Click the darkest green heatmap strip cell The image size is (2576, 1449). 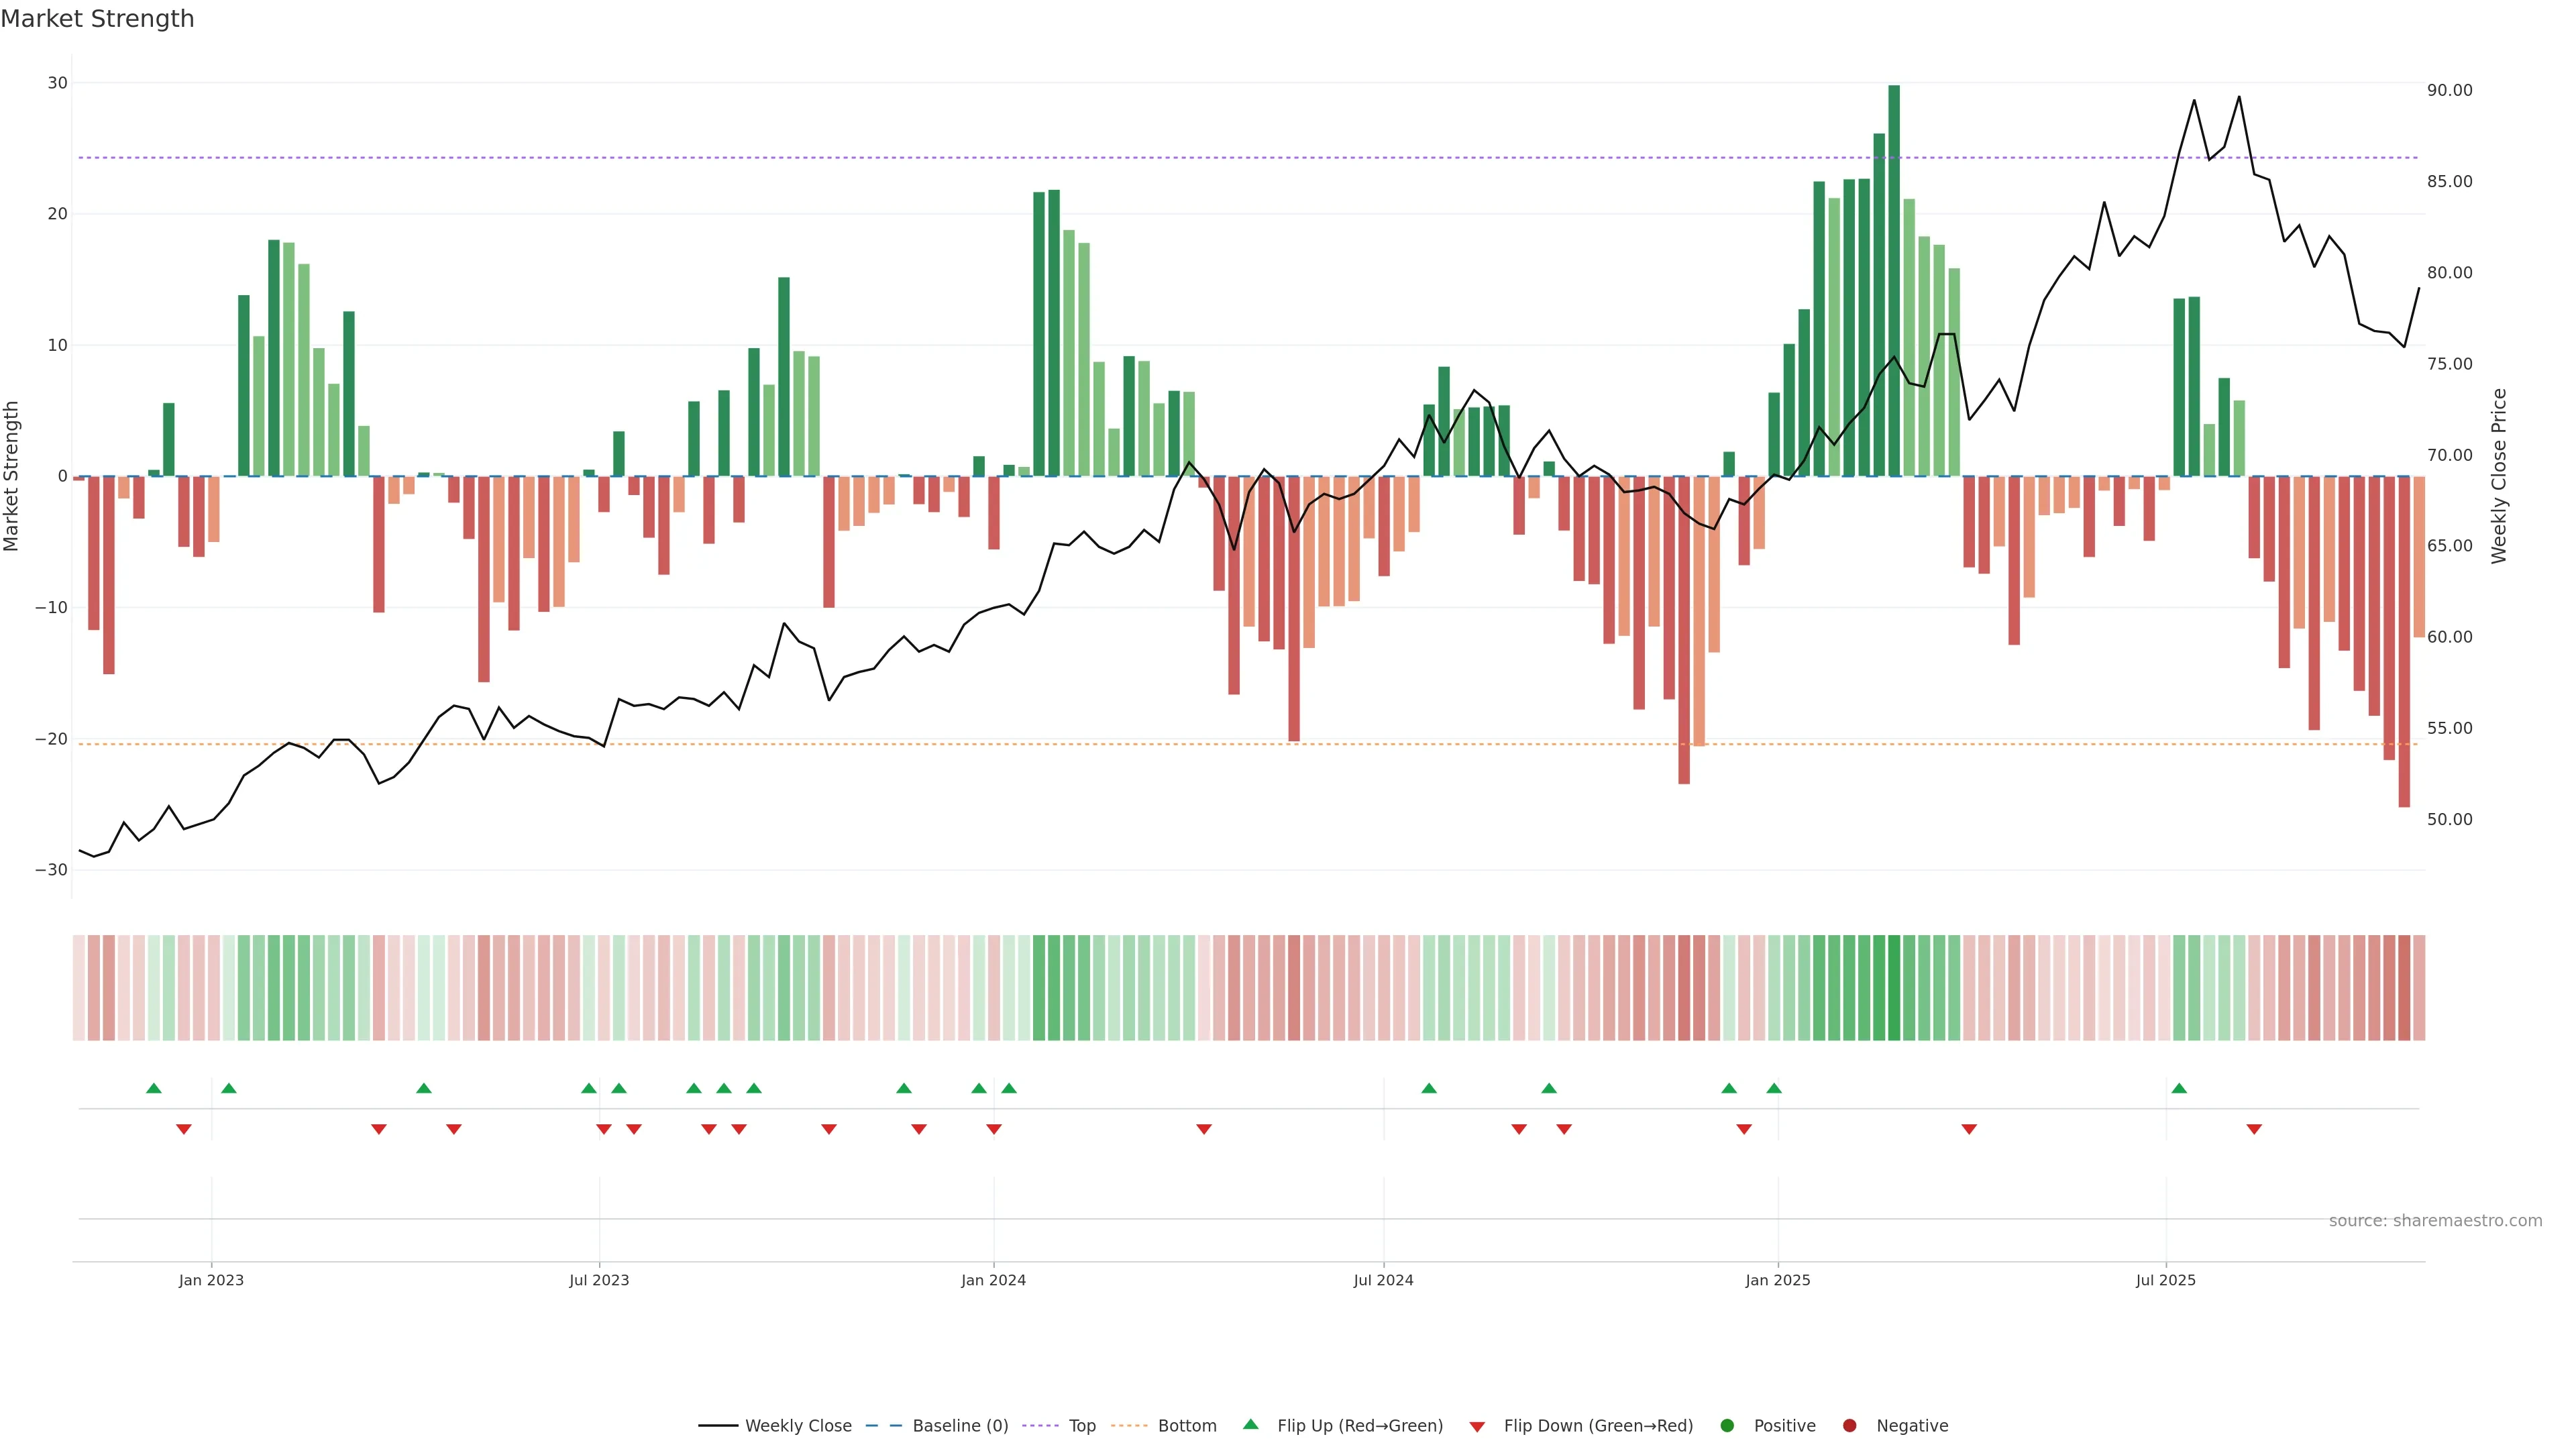1894,988
